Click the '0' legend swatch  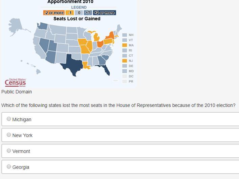tap(79, 13)
